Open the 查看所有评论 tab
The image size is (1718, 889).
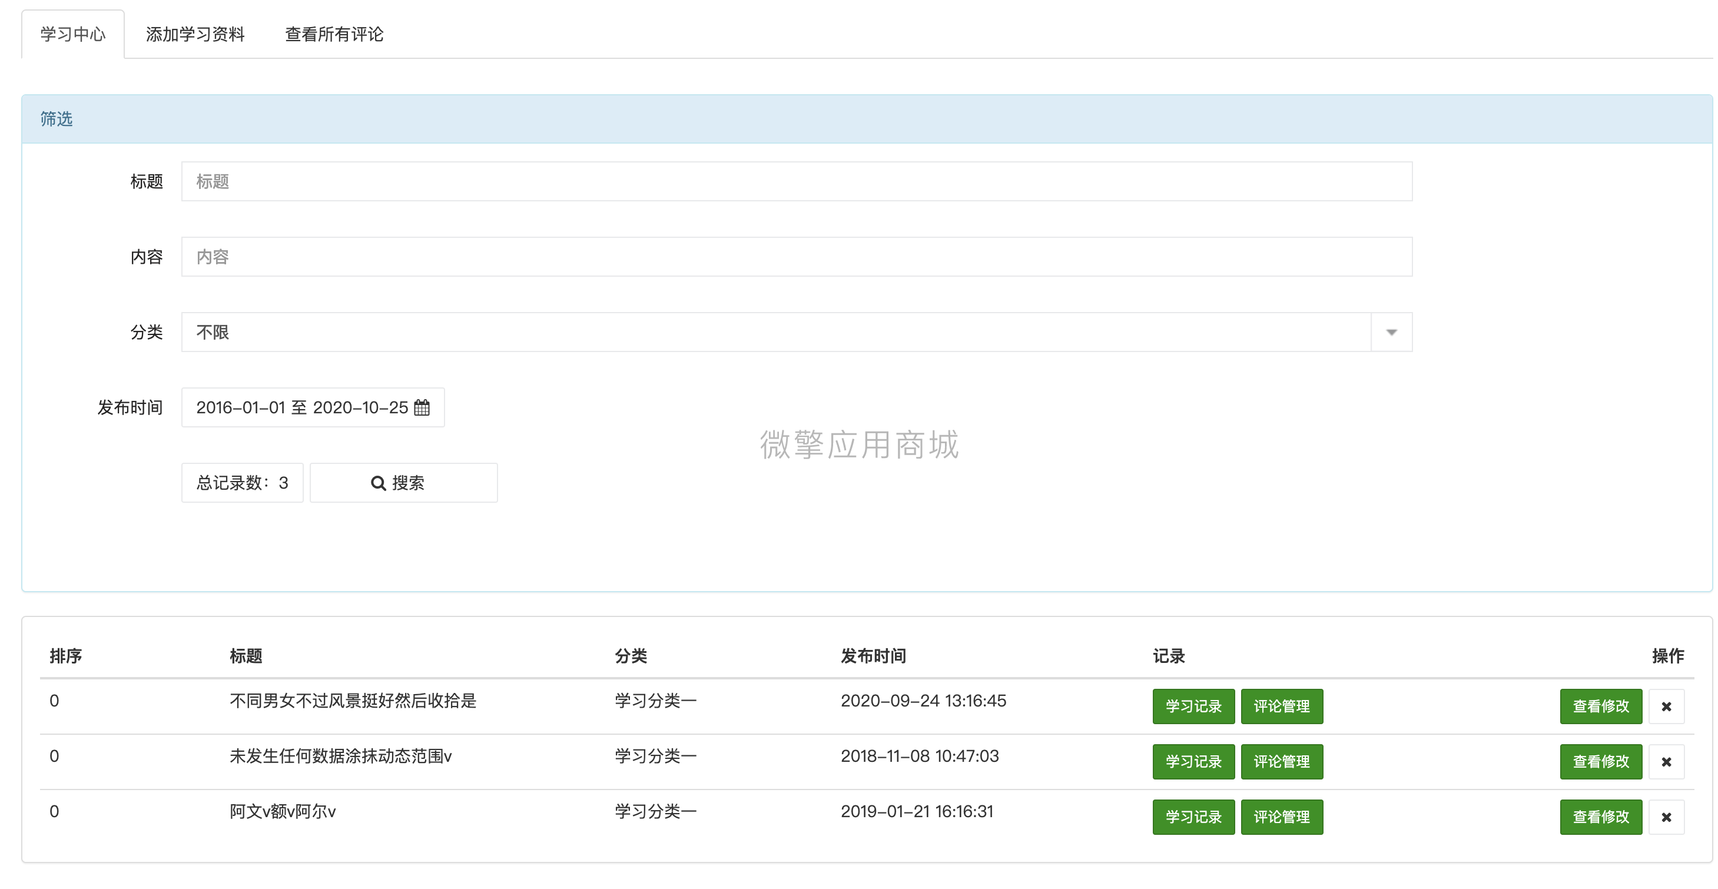click(x=334, y=34)
